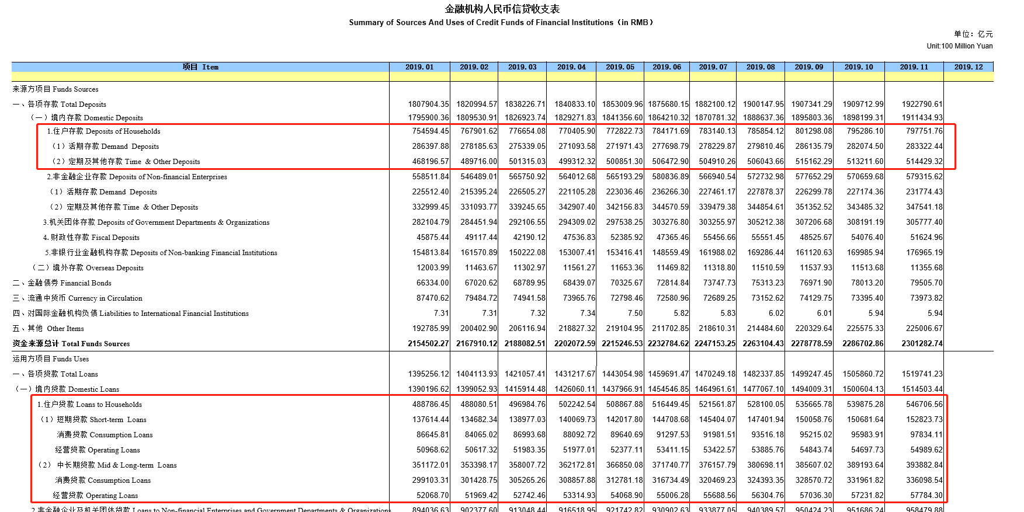Click the "项目 Item" column header
Screen dimensions: 1024x512
click(x=200, y=67)
